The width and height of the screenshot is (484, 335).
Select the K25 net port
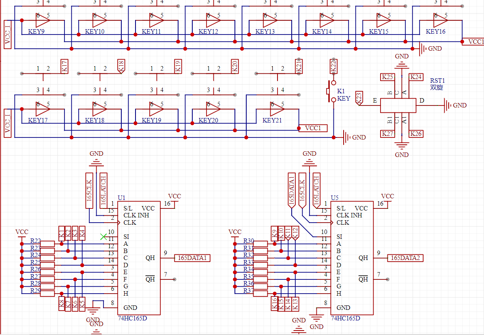(x=387, y=77)
